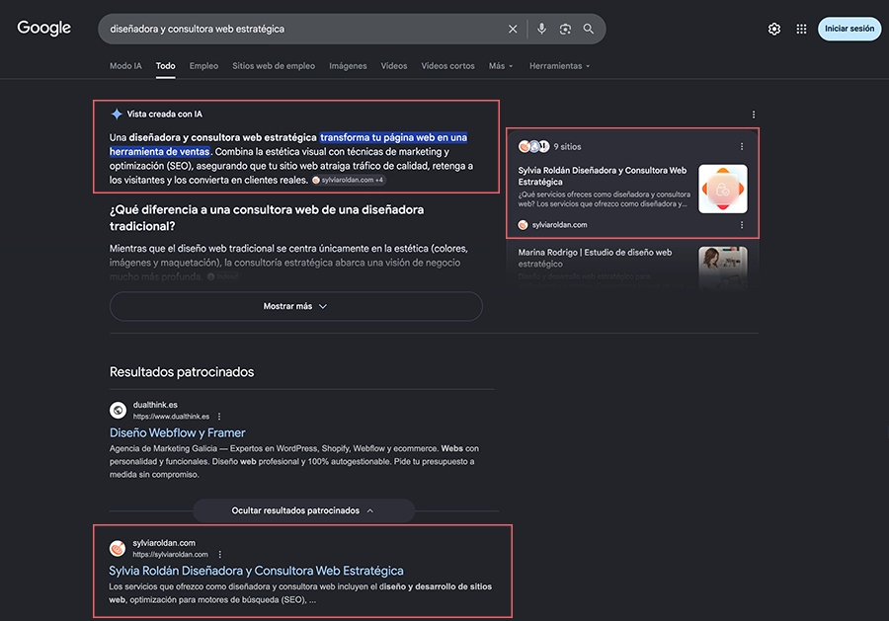Image resolution: width=889 pixels, height=621 pixels.
Task: Click the dualthink.es site name
Action: click(x=155, y=405)
